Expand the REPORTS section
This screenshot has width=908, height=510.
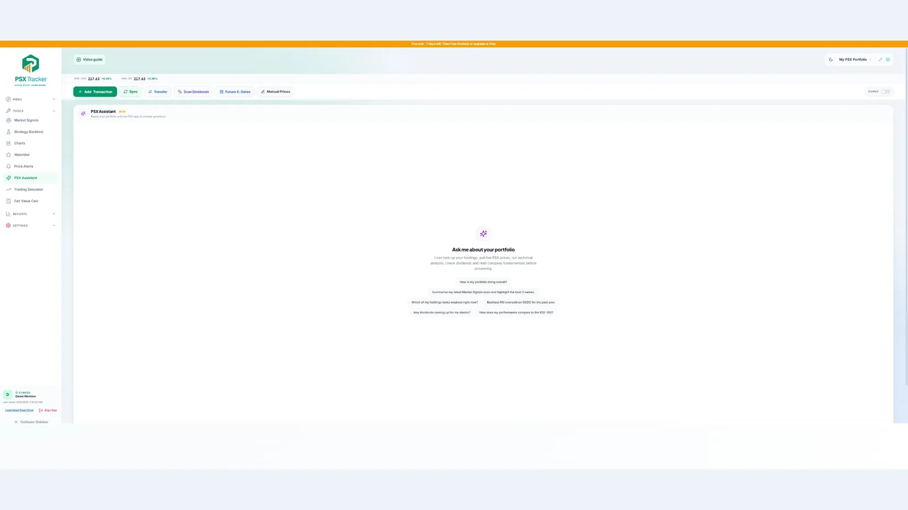click(31, 214)
